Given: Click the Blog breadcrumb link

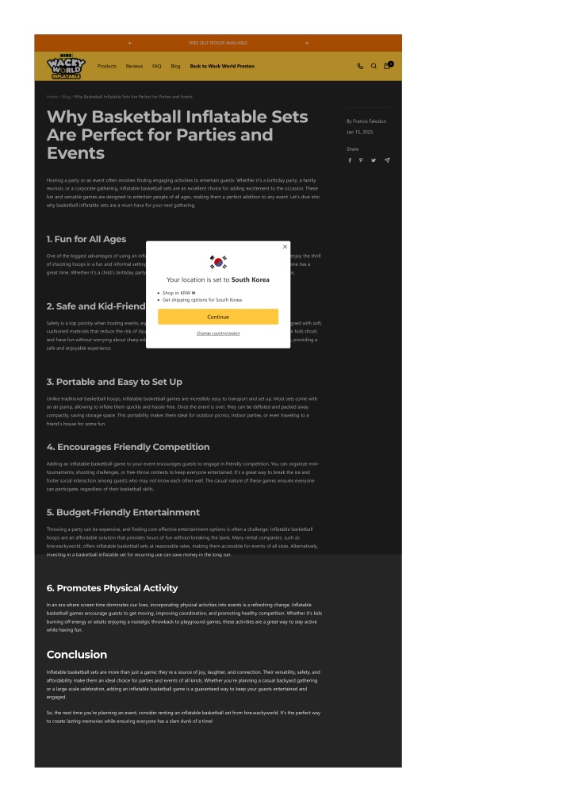Looking at the screenshot, I should (x=66, y=97).
